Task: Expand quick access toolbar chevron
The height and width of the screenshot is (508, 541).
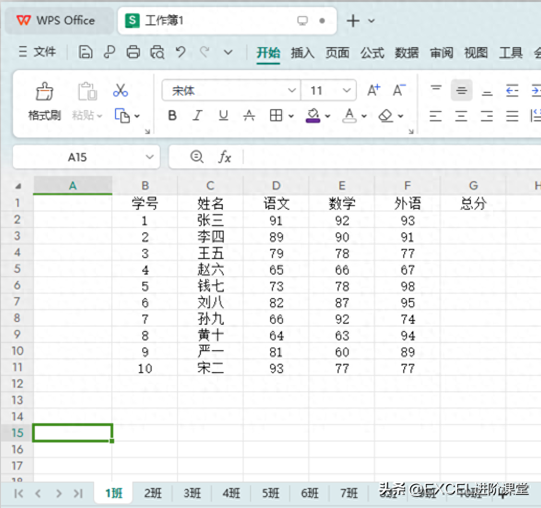Action: pos(228,53)
